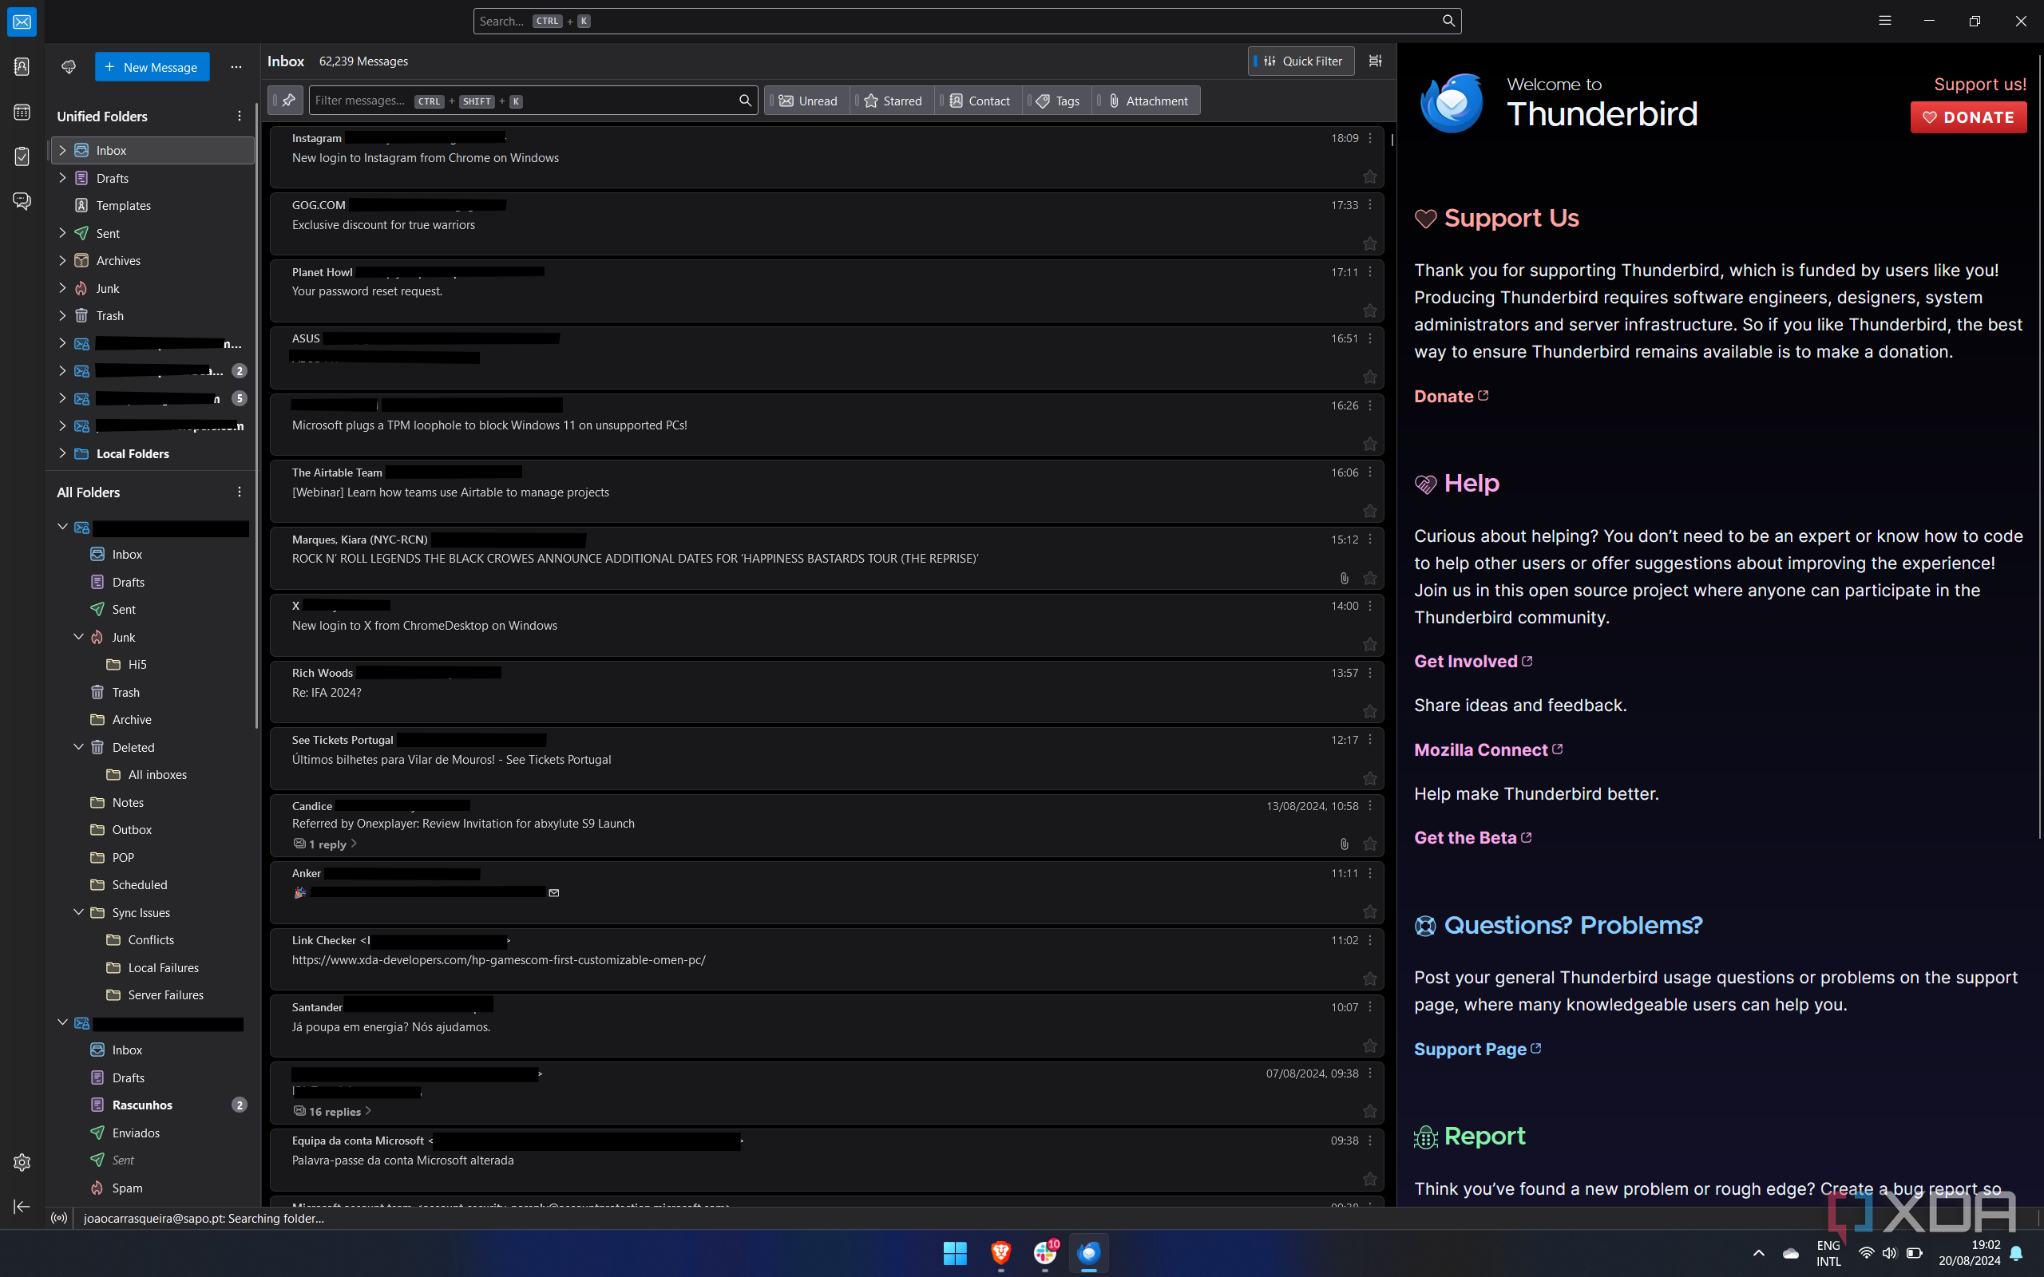Open more options for Planet Howl message
This screenshot has width=2044, height=1277.
[x=1370, y=272]
